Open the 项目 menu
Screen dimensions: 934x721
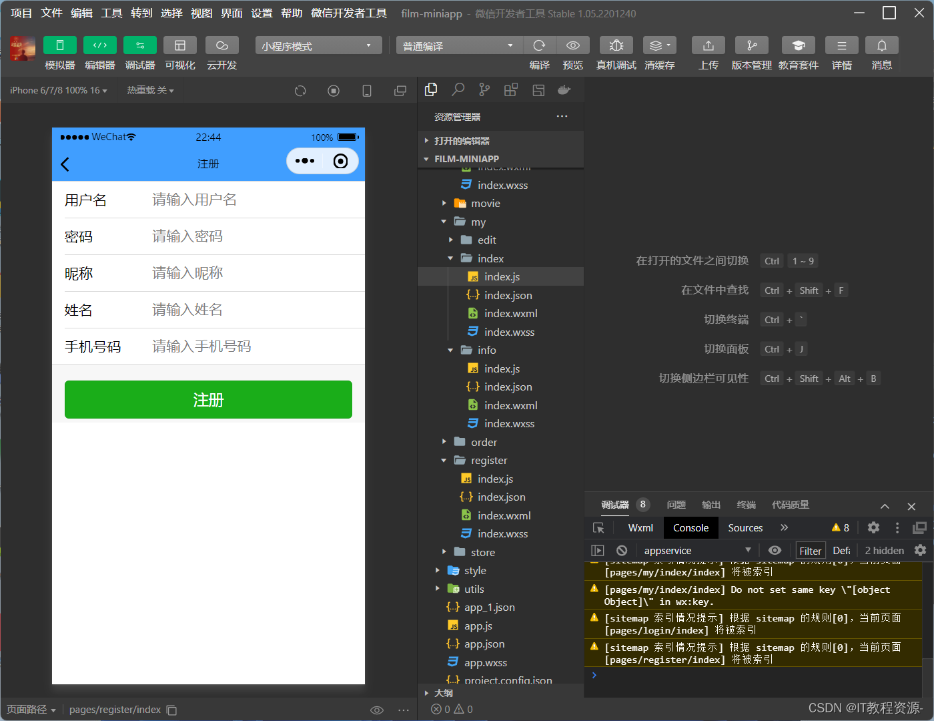click(21, 13)
